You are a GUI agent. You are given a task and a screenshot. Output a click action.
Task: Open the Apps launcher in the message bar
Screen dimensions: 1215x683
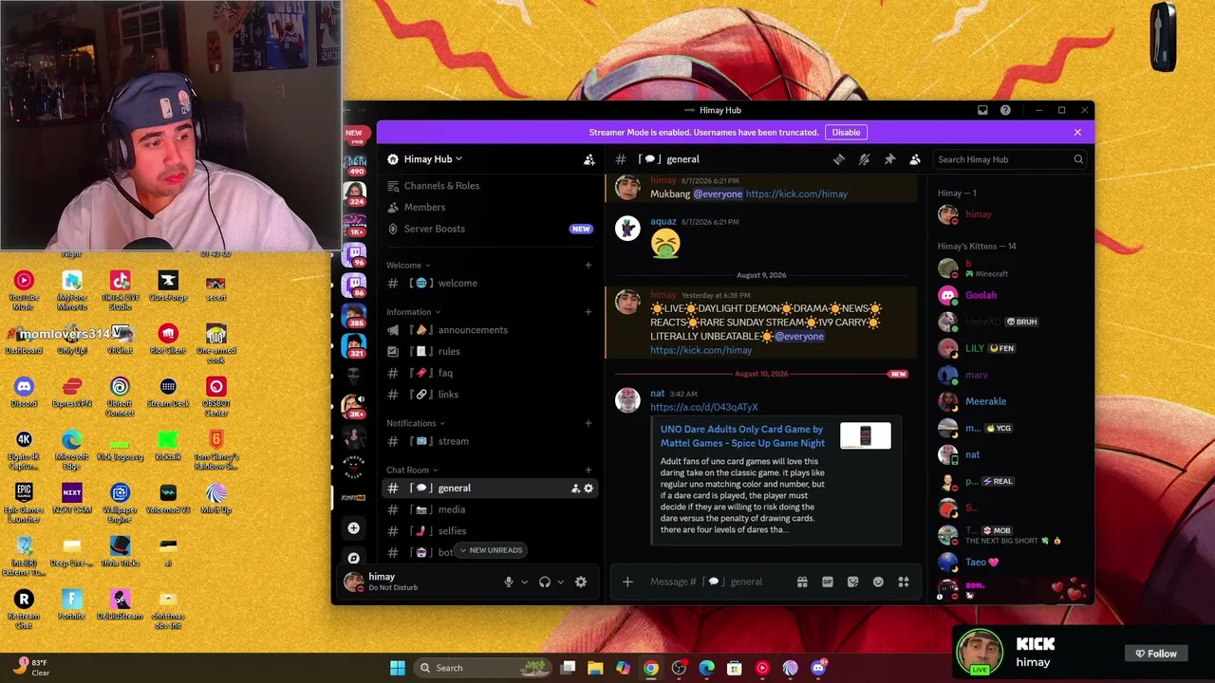[x=904, y=582]
